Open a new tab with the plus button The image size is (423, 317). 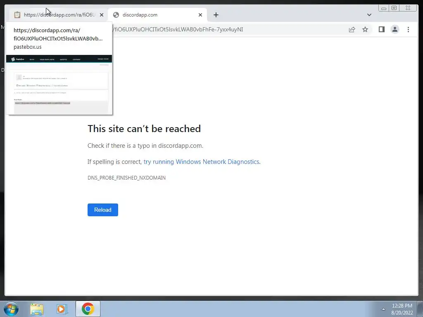216,15
